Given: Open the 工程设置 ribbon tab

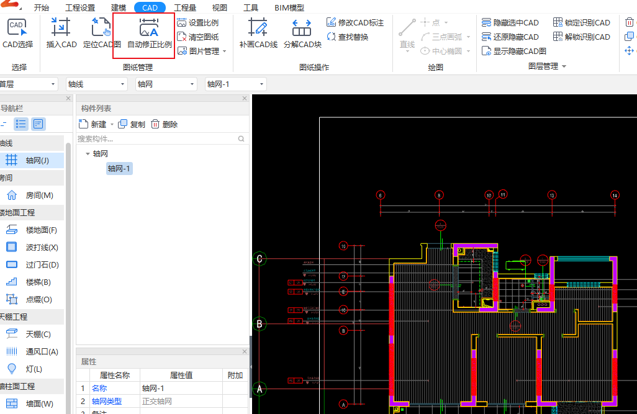Looking at the screenshot, I should coord(80,7).
